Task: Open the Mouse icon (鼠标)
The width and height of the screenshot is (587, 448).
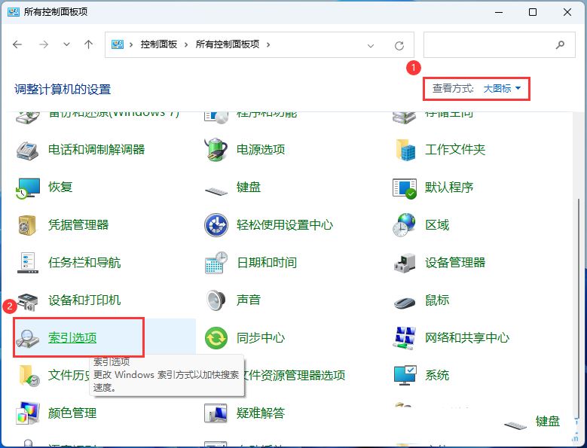Action: pyautogui.click(x=405, y=302)
